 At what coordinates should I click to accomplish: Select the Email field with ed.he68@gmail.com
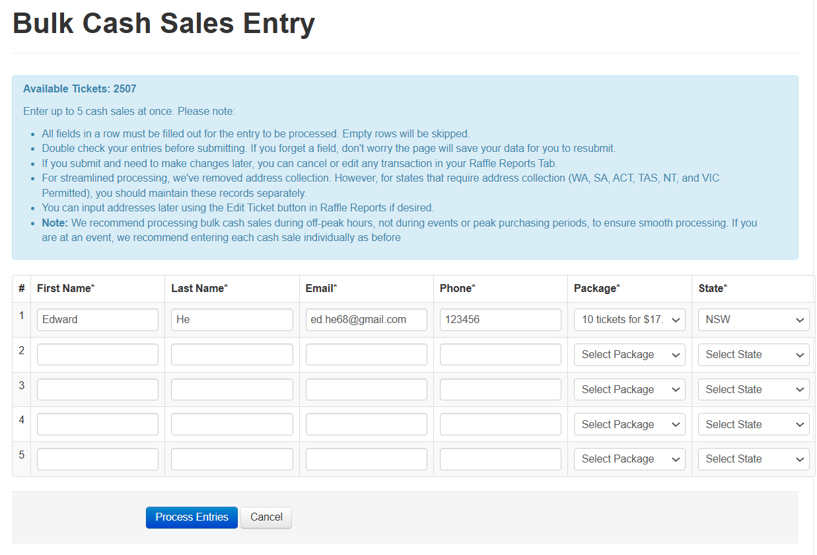pos(366,319)
